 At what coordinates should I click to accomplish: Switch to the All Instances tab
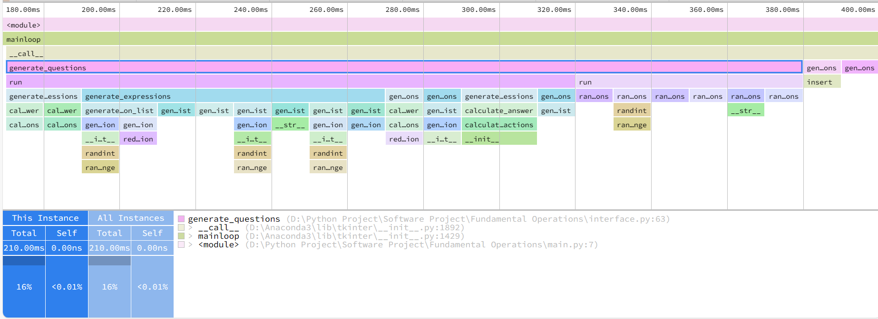(131, 218)
